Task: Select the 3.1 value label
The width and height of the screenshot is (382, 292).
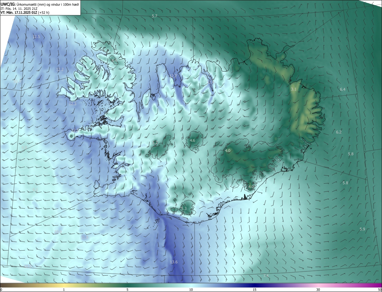Action: click(x=294, y=89)
